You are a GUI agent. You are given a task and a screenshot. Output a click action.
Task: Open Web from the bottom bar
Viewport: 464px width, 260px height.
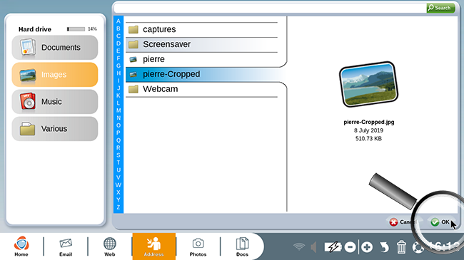[x=109, y=246]
